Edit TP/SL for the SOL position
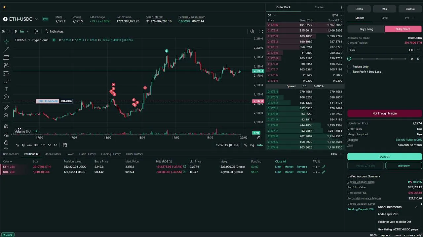423x237 pixels. click(324, 172)
